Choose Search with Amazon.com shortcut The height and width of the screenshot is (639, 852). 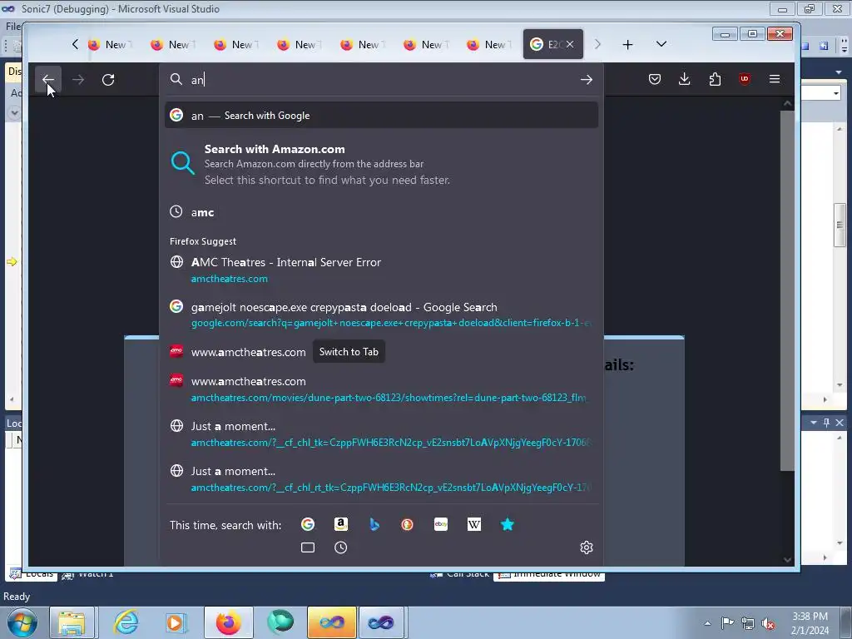click(381, 164)
